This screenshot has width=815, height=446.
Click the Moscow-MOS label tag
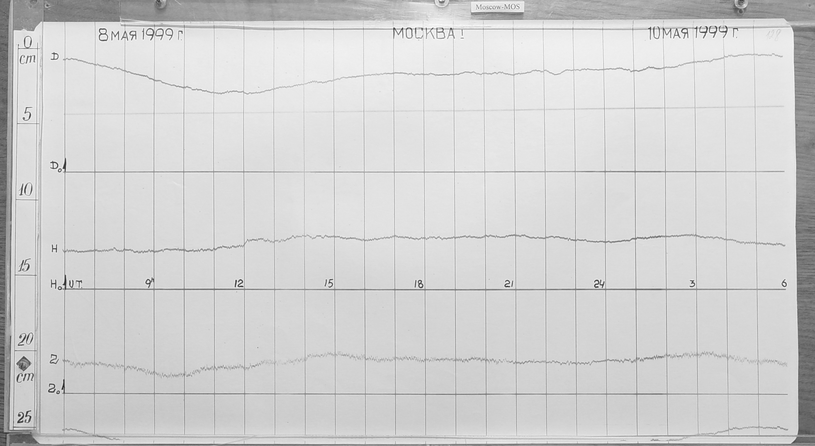click(498, 7)
